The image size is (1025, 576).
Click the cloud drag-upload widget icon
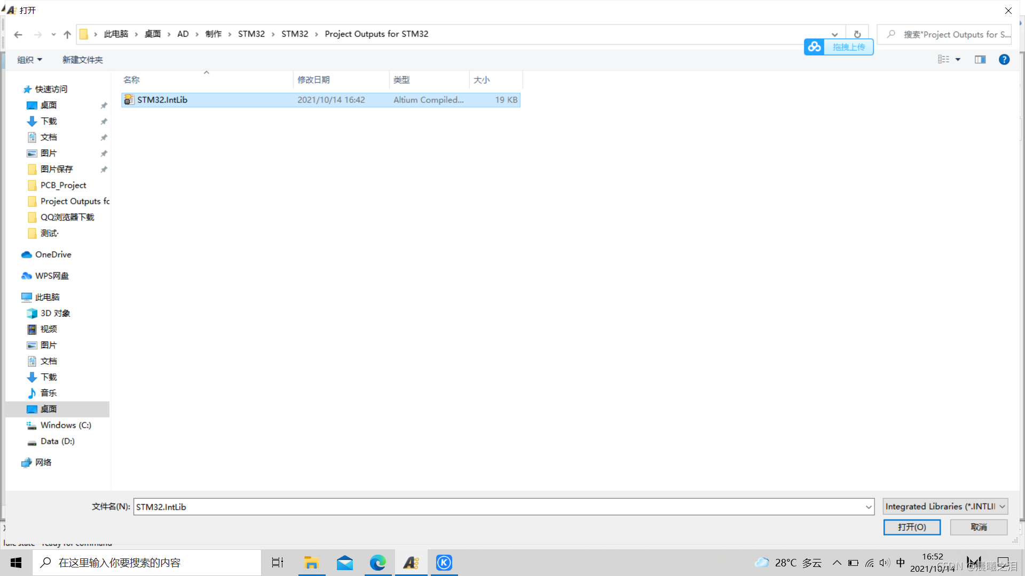click(x=814, y=47)
